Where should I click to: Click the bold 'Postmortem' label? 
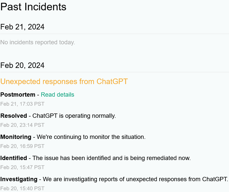18,95
